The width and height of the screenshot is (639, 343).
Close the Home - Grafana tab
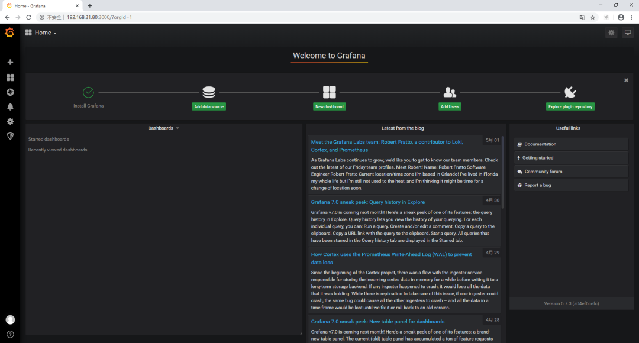click(x=77, y=6)
